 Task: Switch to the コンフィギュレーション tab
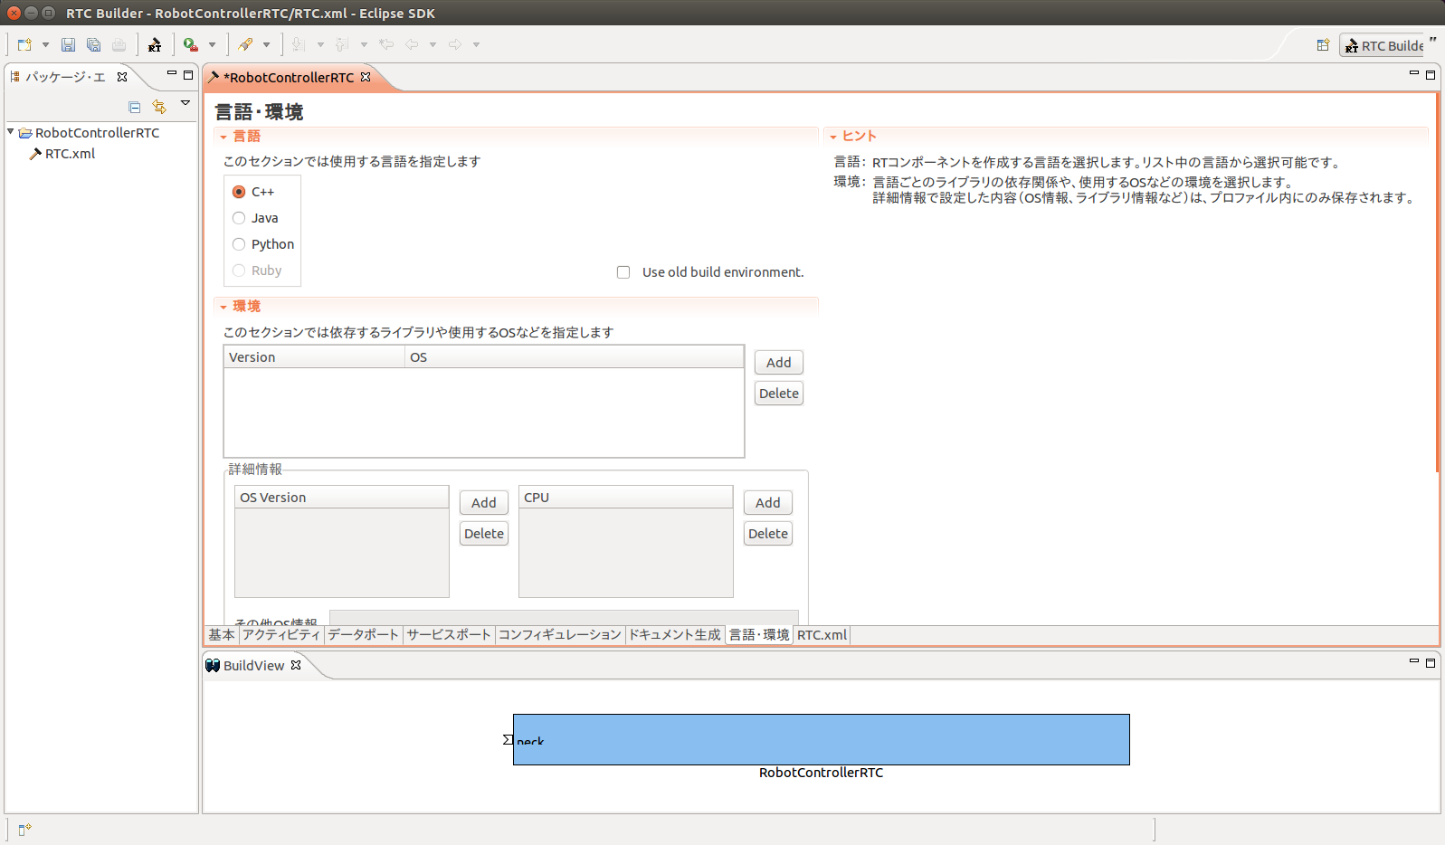coord(560,635)
